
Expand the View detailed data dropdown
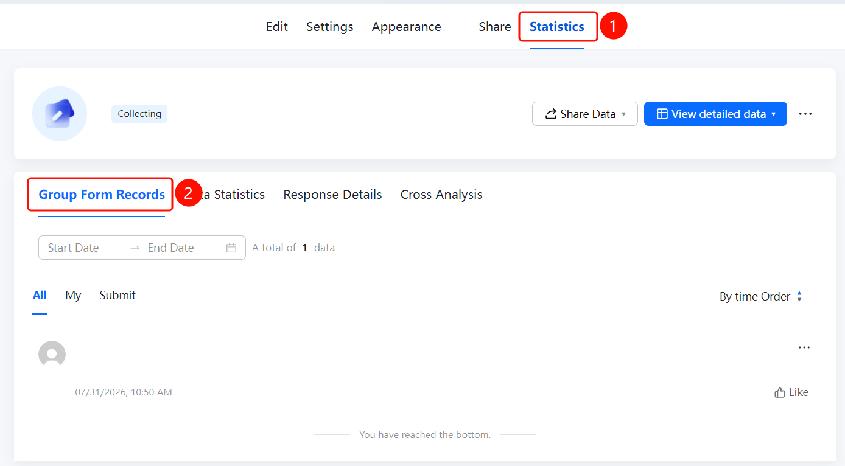tap(773, 114)
